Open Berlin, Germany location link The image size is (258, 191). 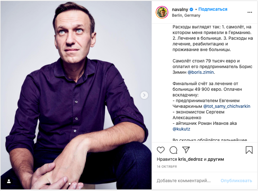pos(186,15)
